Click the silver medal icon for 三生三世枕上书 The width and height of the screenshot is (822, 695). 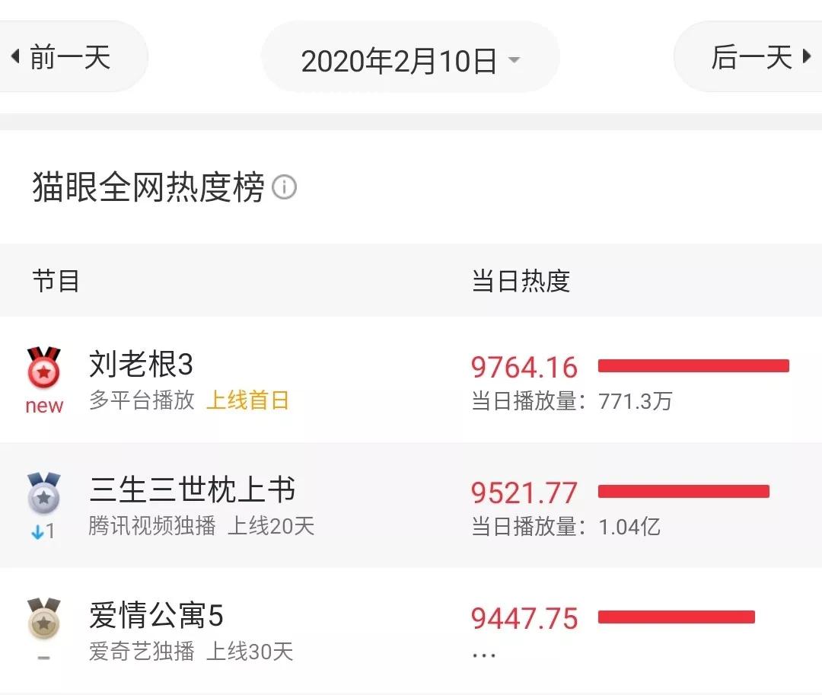click(x=43, y=493)
